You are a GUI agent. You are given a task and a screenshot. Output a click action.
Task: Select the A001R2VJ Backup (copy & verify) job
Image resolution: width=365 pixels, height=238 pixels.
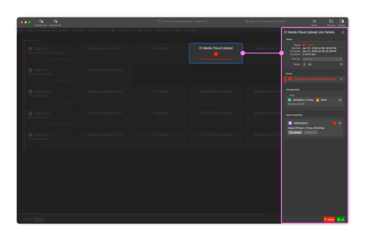[105, 139]
